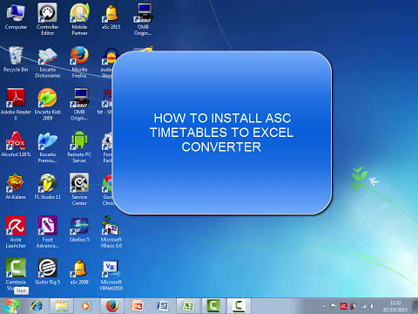
Task: Open Avira tray icon
Action: (344, 306)
